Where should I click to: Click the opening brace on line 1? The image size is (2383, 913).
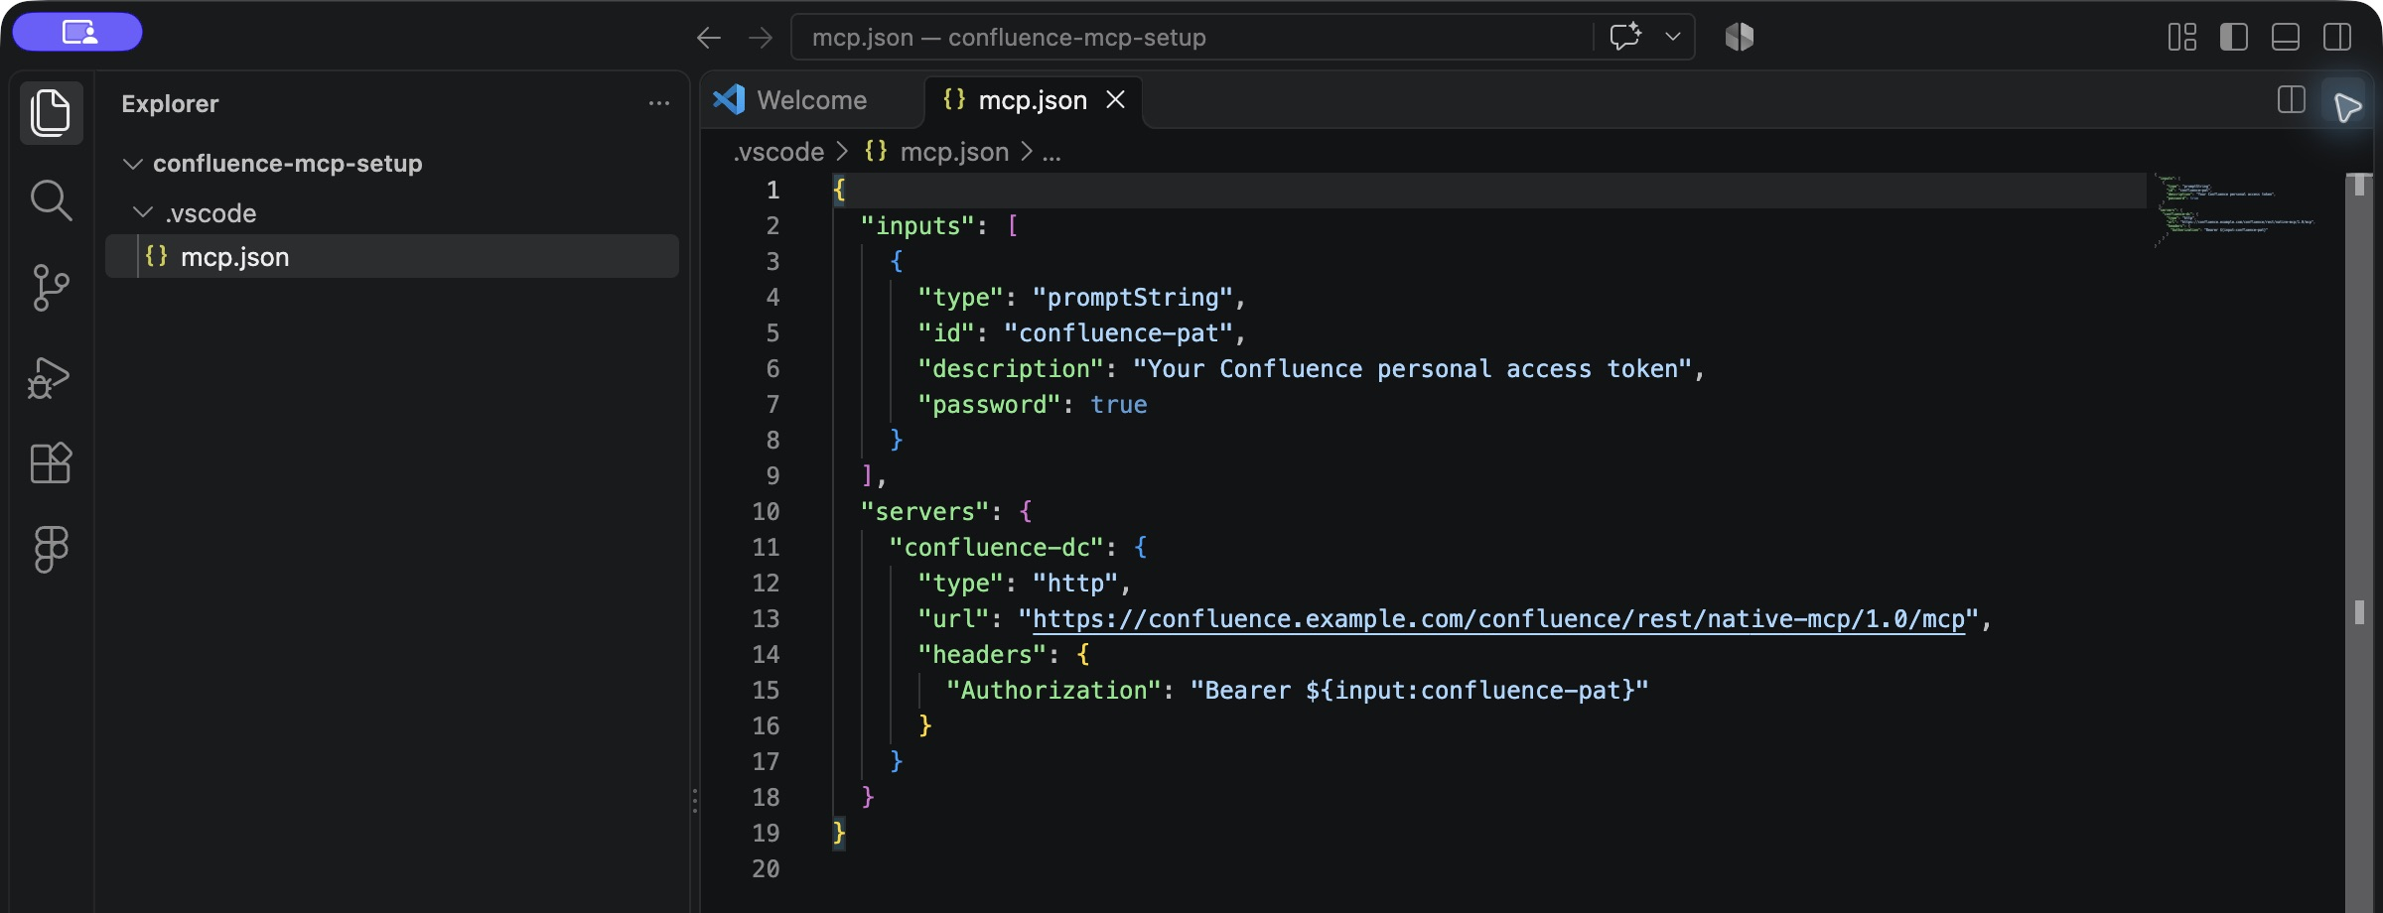coord(839,190)
